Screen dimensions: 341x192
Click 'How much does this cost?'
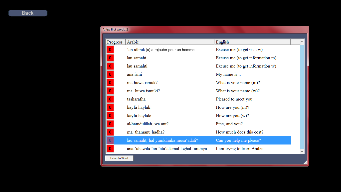240,132
